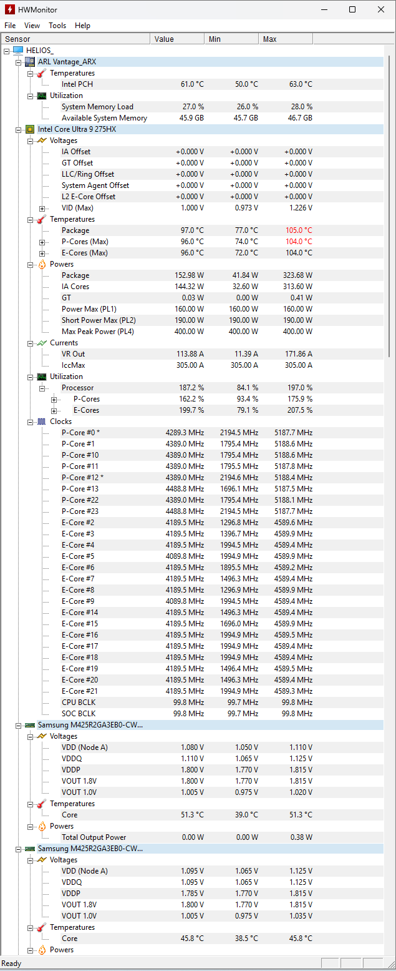Click Temperatures icon under first Samsung module
Screen dimensions: 396x971
pos(41,804)
